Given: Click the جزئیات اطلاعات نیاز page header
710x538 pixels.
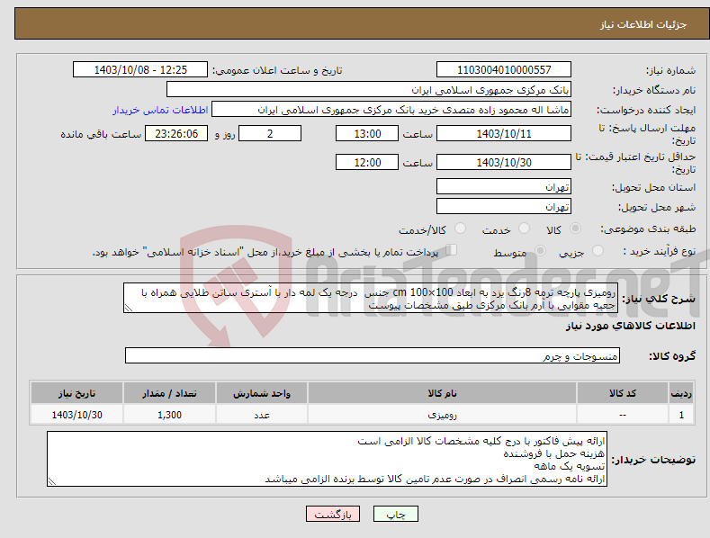Looking at the screenshot, I should (643, 24).
